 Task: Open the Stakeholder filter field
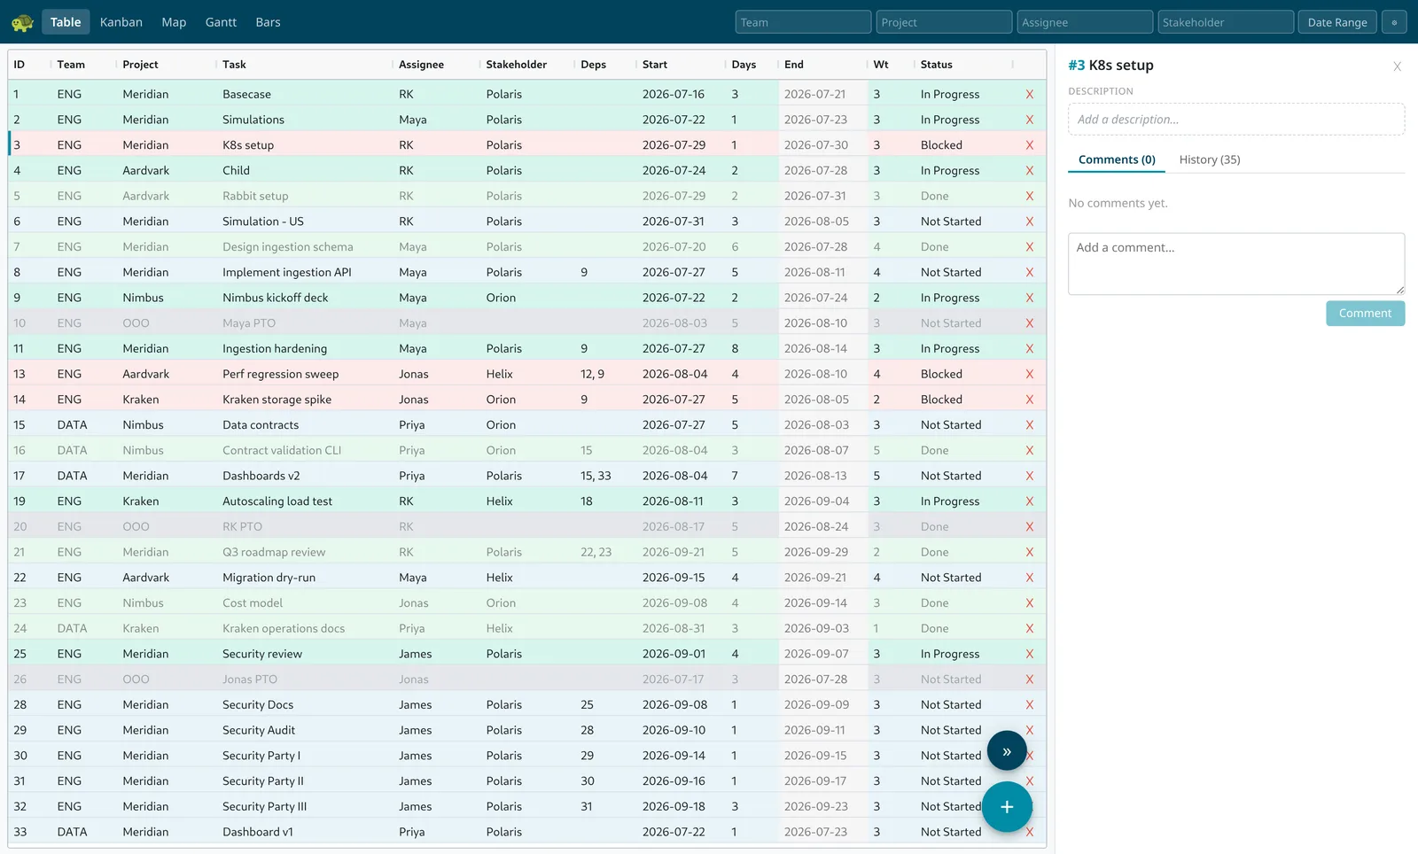1226,22
